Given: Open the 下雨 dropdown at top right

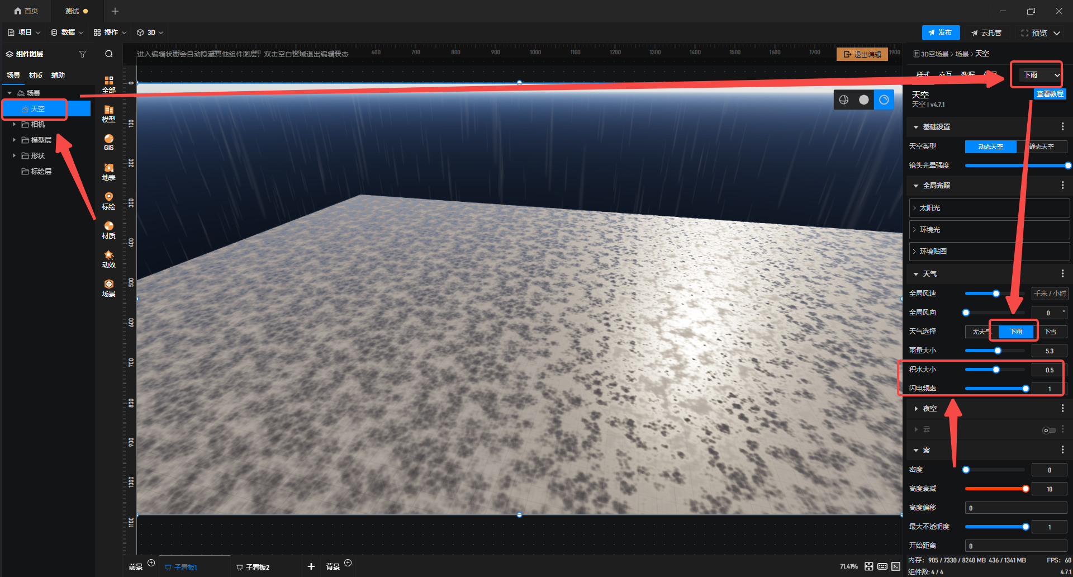Looking at the screenshot, I should pos(1041,75).
